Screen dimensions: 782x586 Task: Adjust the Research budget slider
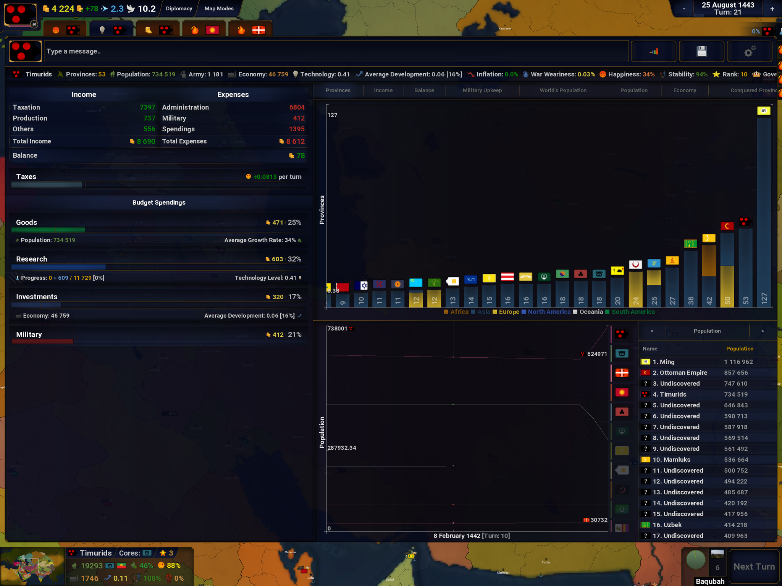pos(158,267)
